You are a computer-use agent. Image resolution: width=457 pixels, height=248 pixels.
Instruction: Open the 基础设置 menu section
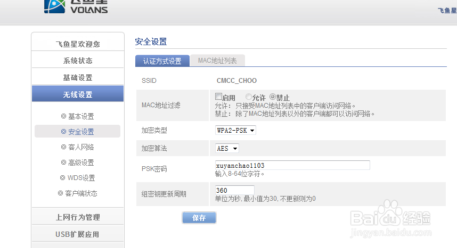tap(78, 78)
